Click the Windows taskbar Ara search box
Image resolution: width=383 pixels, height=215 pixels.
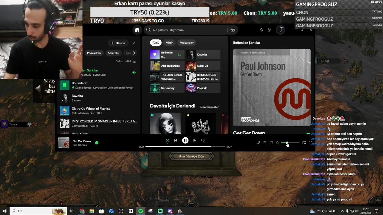(38, 211)
